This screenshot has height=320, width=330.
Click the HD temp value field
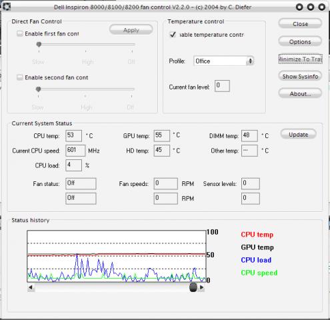point(162,151)
